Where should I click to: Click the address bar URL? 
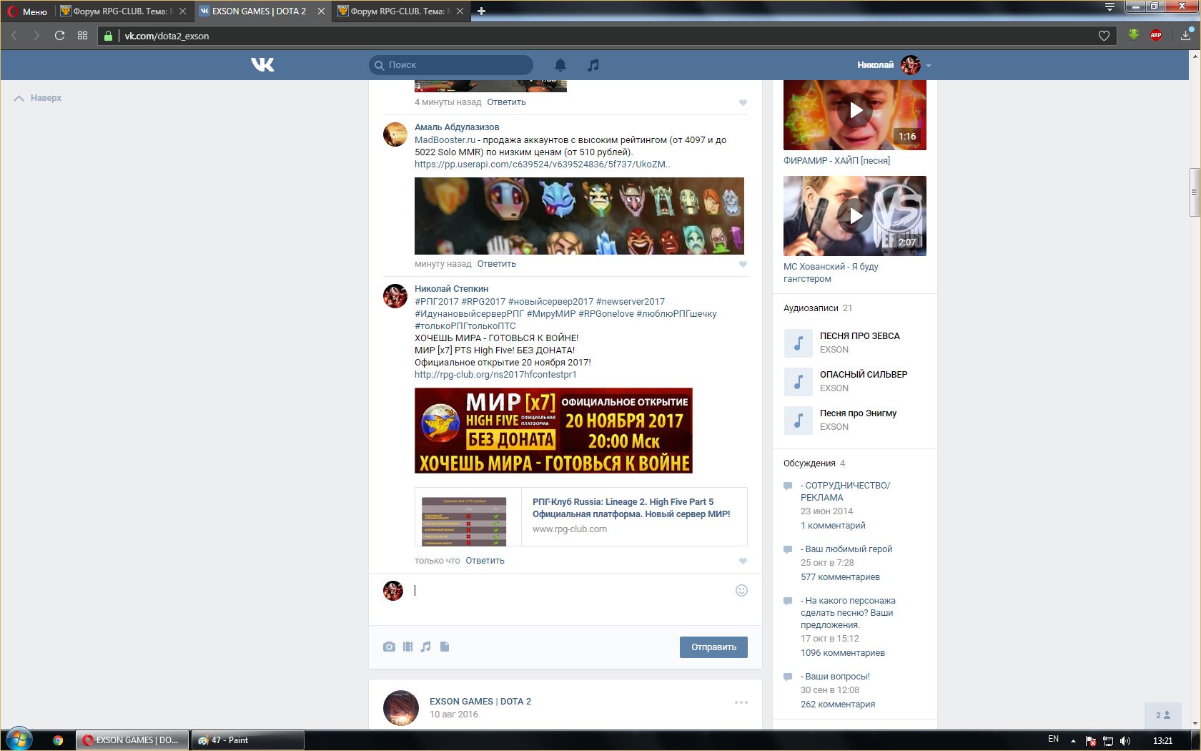[x=167, y=36]
